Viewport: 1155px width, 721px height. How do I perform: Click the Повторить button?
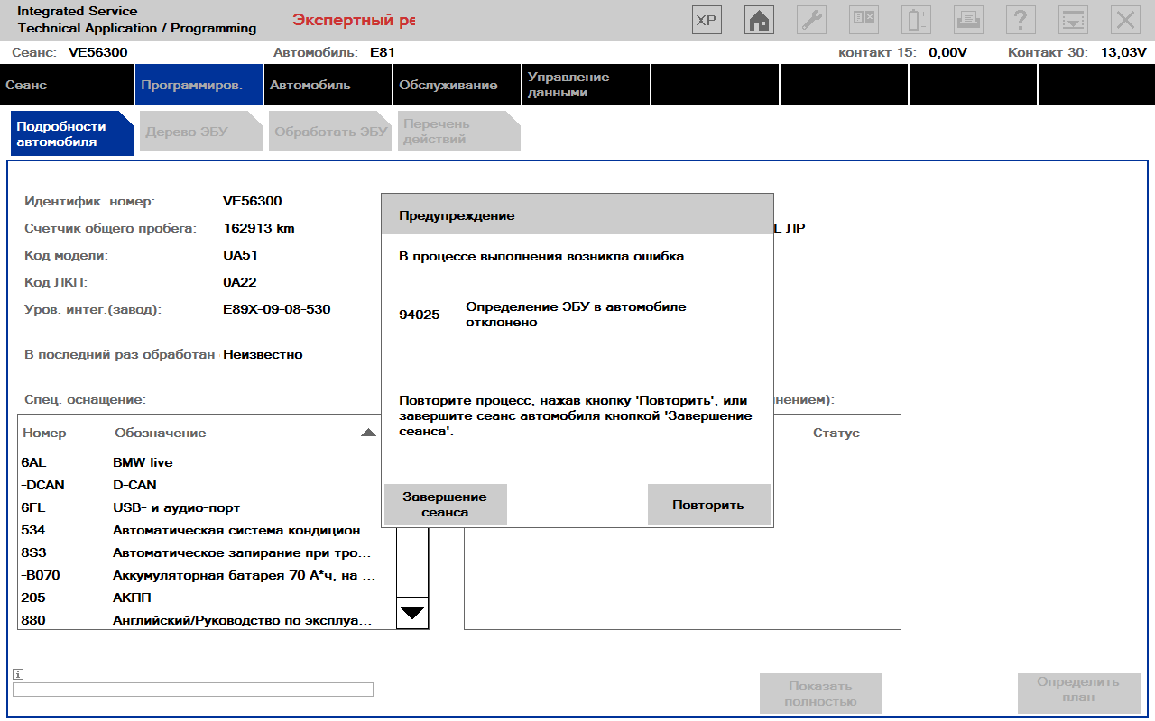click(708, 504)
